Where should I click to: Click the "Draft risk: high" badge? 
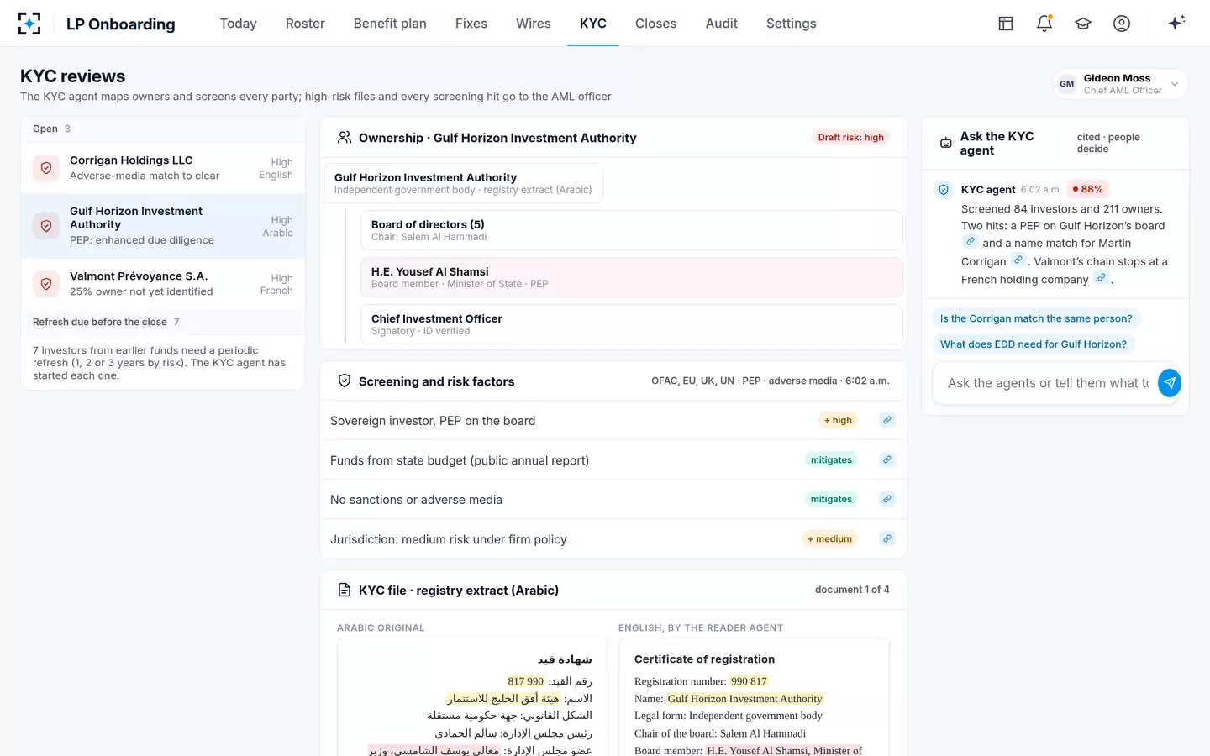pyautogui.click(x=851, y=138)
